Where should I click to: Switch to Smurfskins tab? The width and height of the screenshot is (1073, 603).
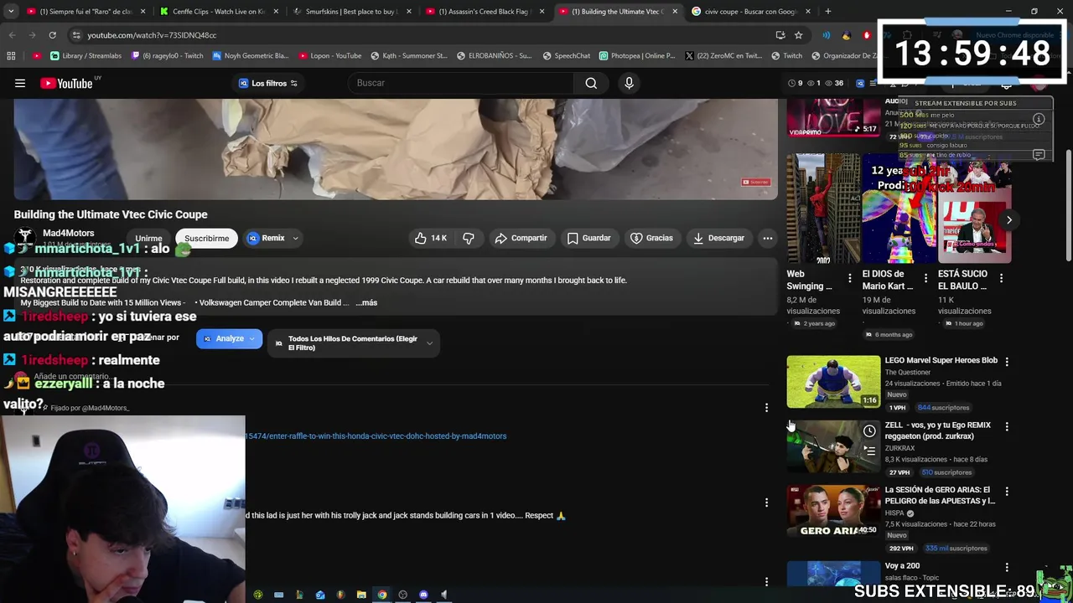tap(352, 12)
